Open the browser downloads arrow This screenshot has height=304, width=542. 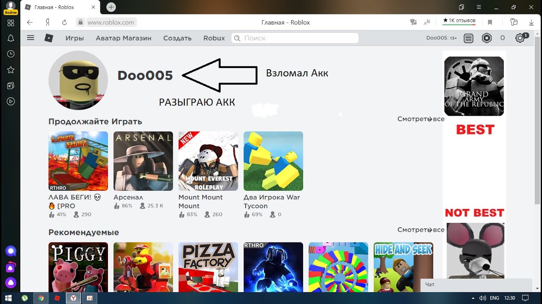click(531, 22)
